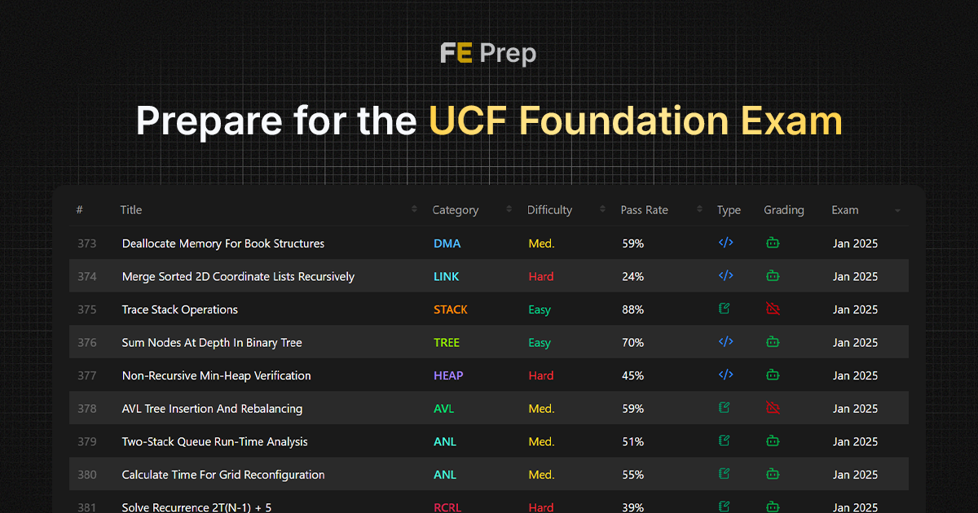Click the purple HEAP category label
Image resolution: width=978 pixels, height=513 pixels.
pyautogui.click(x=448, y=375)
